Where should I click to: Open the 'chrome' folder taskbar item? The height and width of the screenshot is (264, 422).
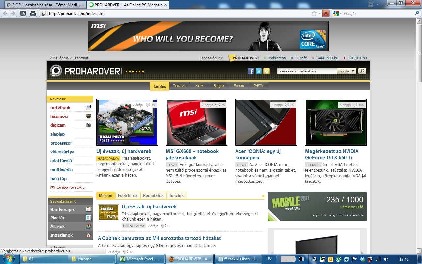pos(92,259)
